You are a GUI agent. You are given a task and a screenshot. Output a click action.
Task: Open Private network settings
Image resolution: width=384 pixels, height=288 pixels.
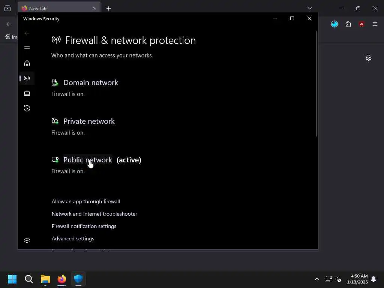(89, 121)
